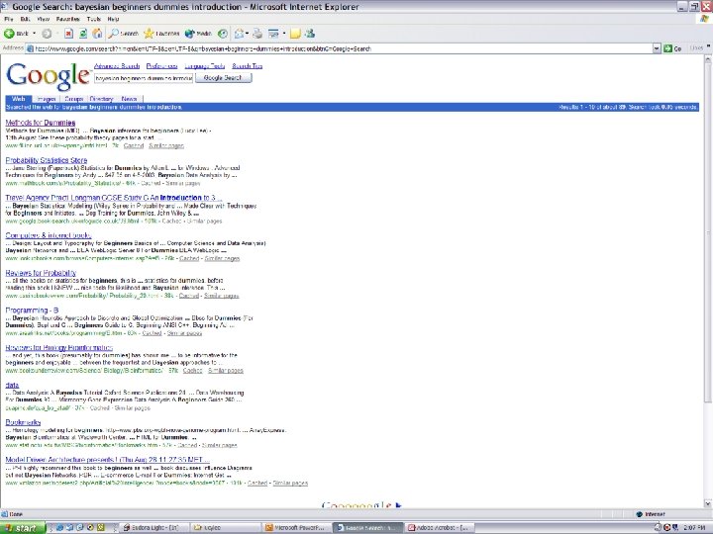713x534 pixels.
Task: Click the Edit page toolbar icon
Action: point(273,34)
